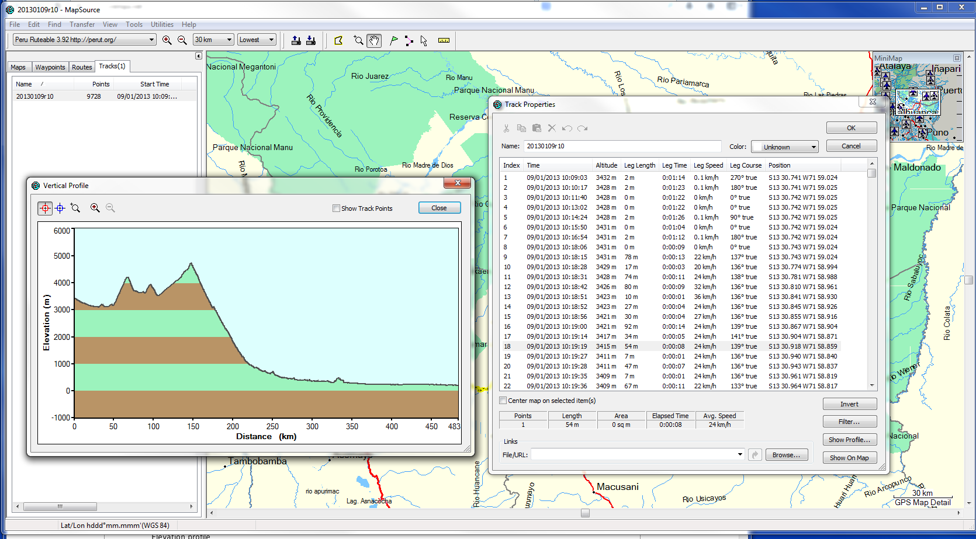Image resolution: width=976 pixels, height=539 pixels.
Task: Switch to the Waypoints tab
Action: pos(50,67)
